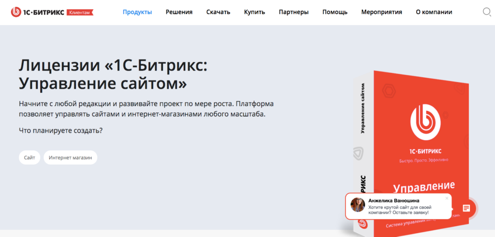Image resolution: width=495 pixels, height=237 pixels.
Task: Open the Решения menu
Action: coord(179,12)
